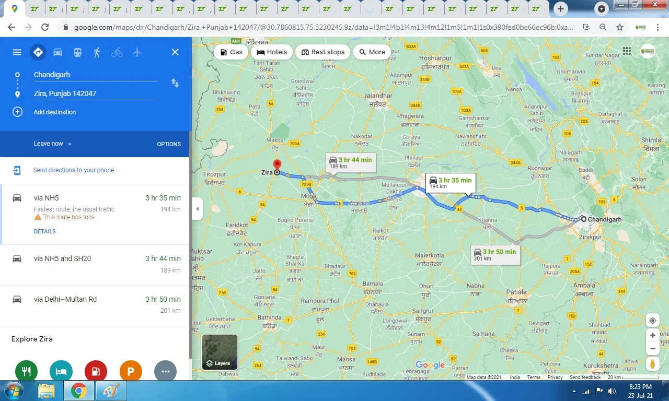Screen dimensions: 669x401
Task: Open the Layers map thumbnail
Action: click(220, 352)
